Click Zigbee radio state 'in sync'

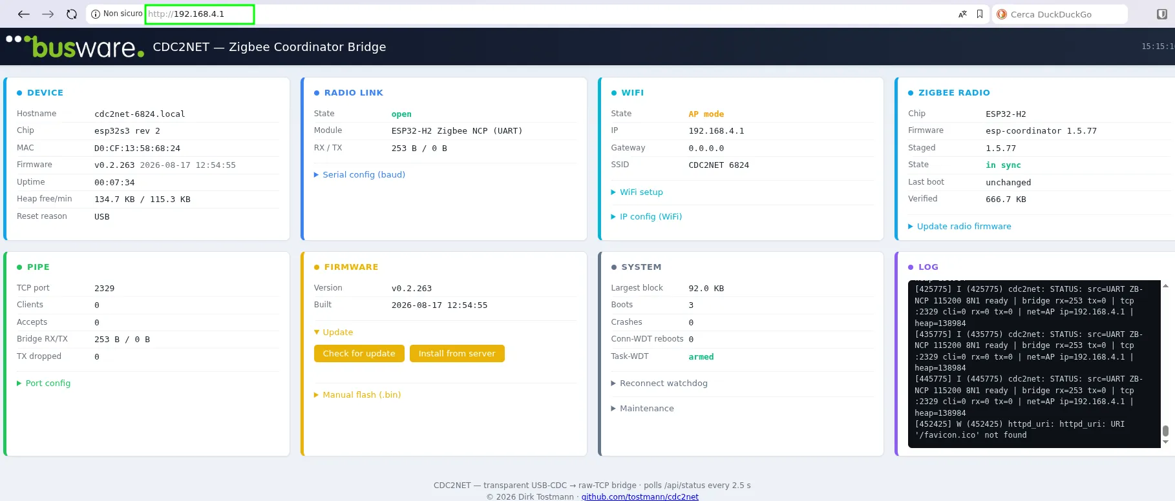(x=1003, y=165)
